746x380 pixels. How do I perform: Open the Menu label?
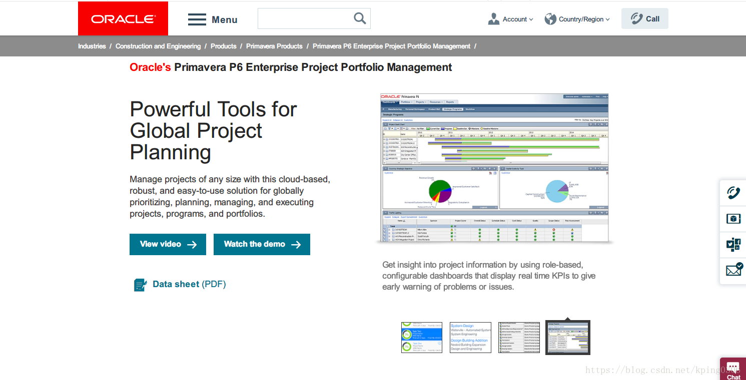click(224, 20)
